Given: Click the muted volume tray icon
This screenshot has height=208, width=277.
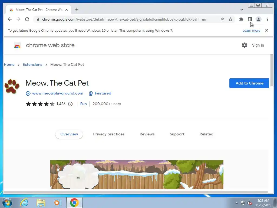Looking at the screenshot, I should [250, 203].
